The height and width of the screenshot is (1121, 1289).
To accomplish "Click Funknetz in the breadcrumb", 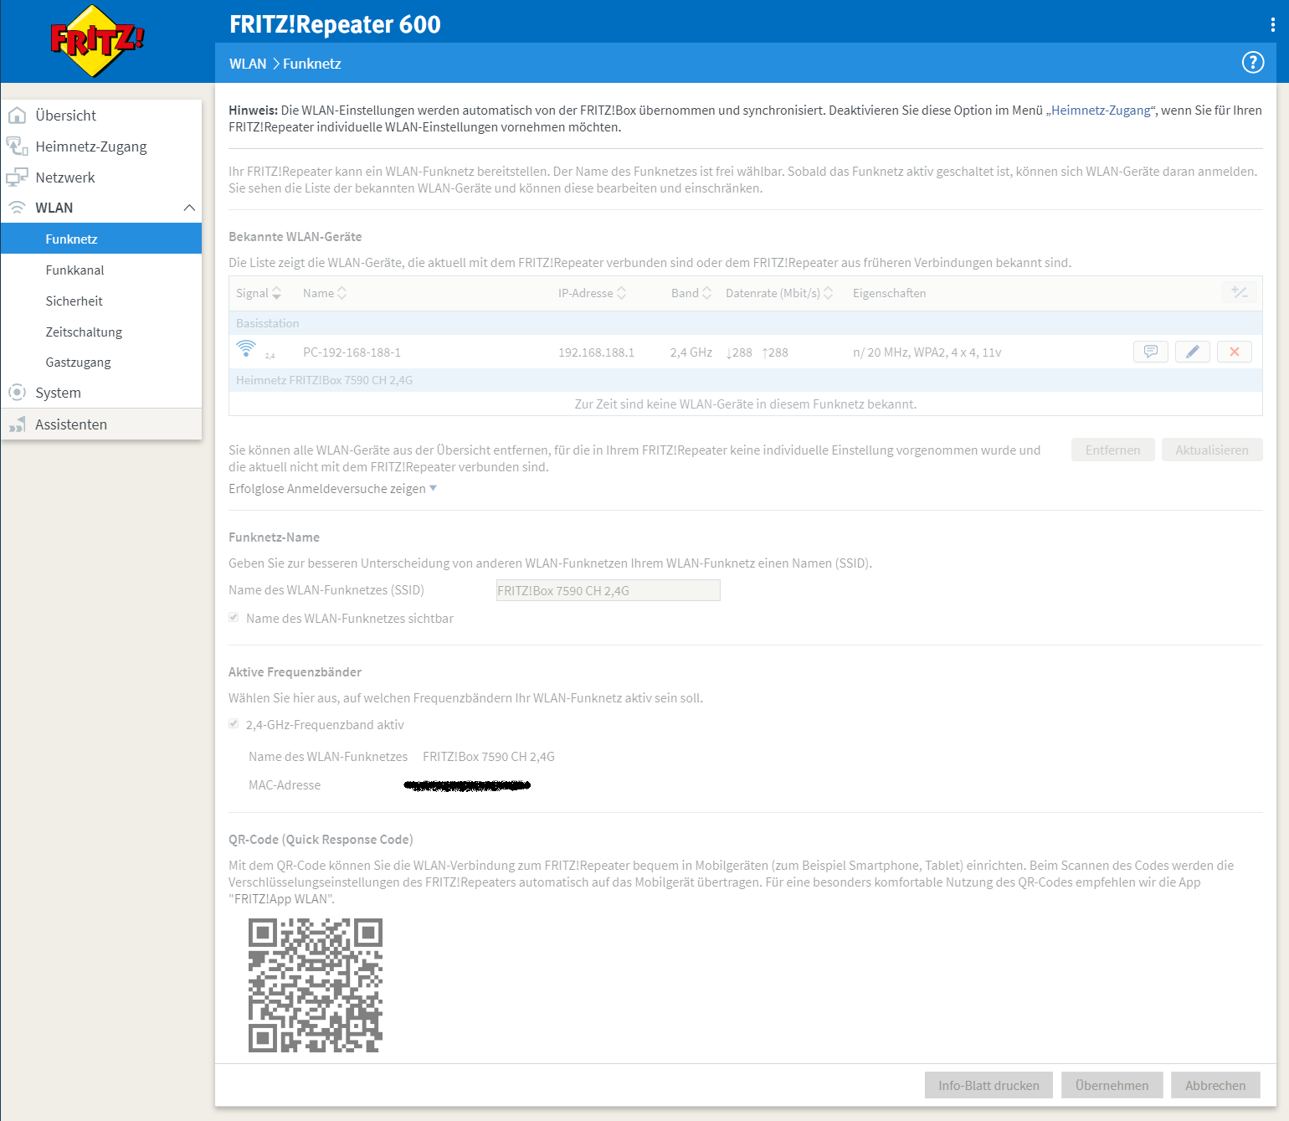I will 312,64.
